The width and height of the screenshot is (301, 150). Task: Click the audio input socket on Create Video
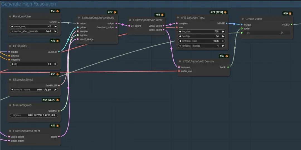point(241,29)
